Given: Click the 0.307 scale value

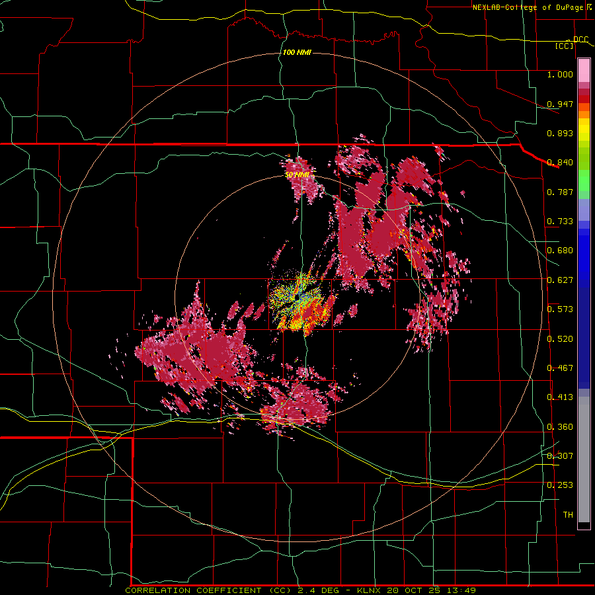Looking at the screenshot, I should click(560, 456).
